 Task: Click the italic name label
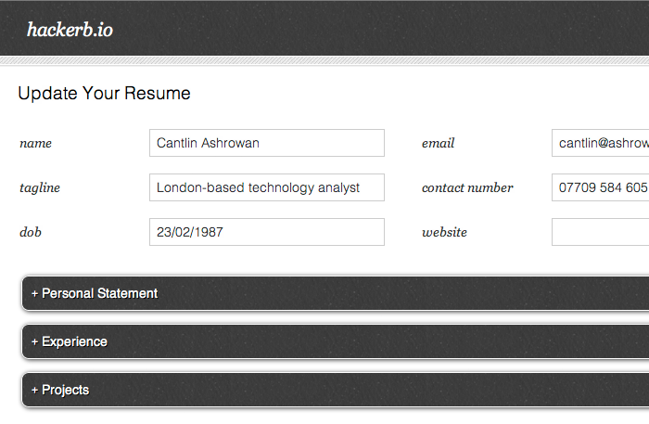[x=35, y=143]
